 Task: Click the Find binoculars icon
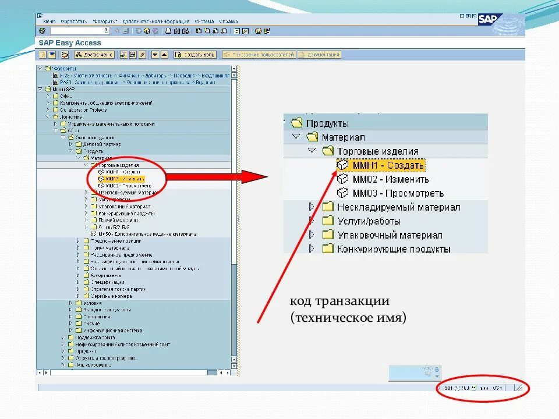[177, 31]
